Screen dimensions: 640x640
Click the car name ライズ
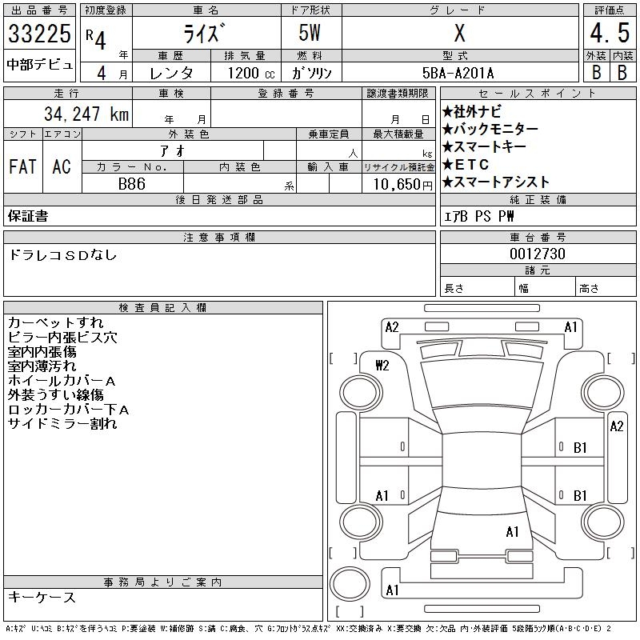[204, 33]
